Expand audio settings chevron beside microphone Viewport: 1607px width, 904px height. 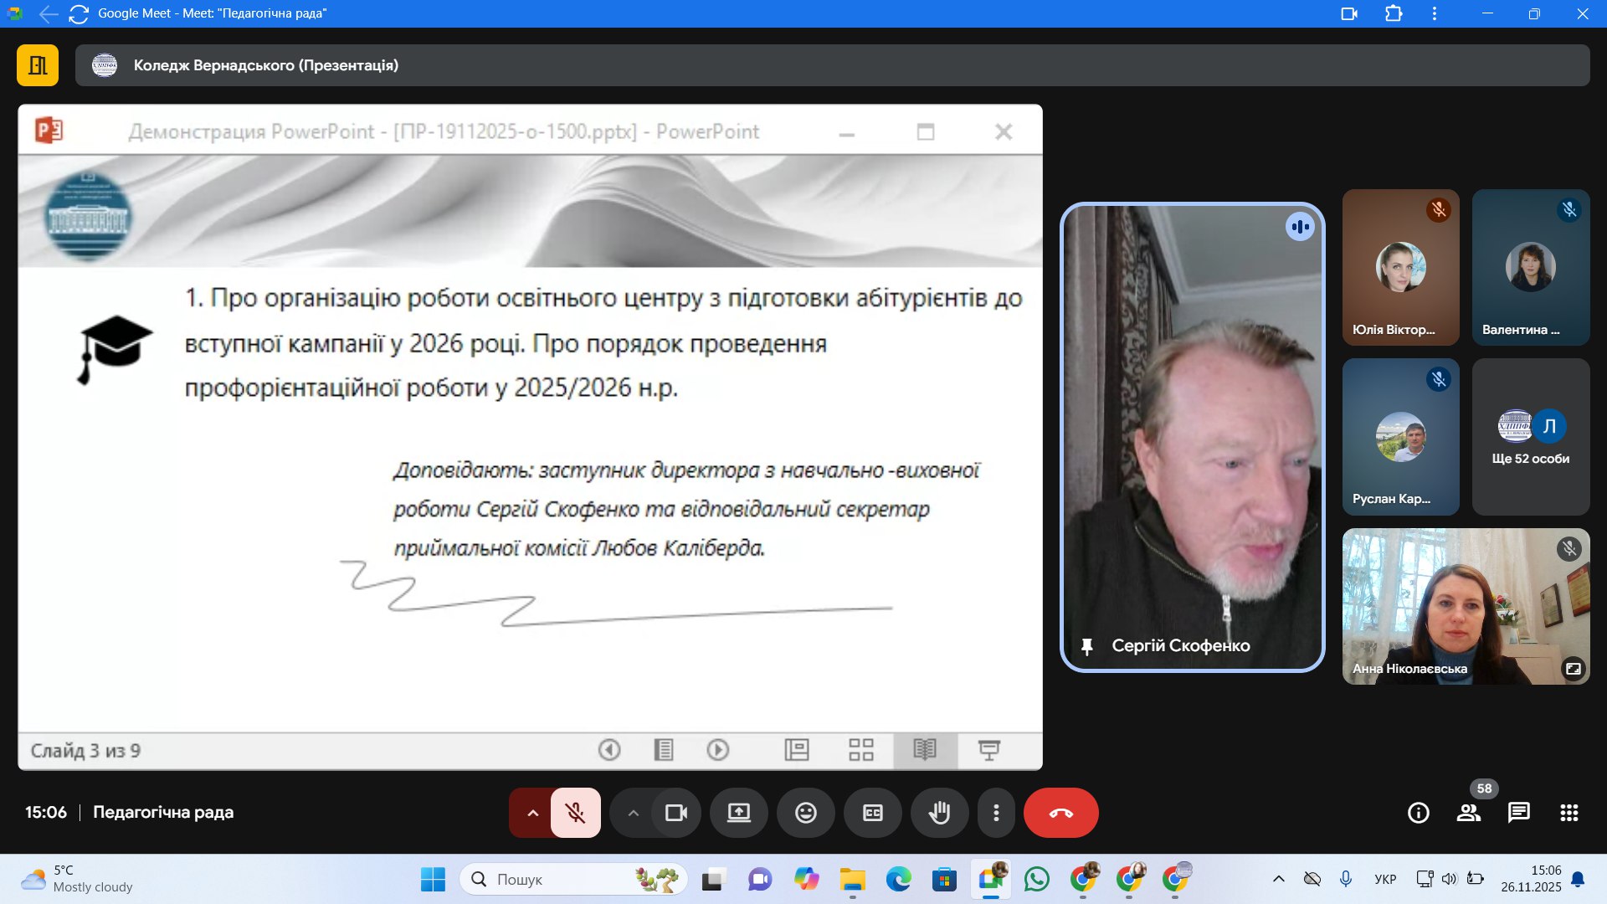click(532, 813)
